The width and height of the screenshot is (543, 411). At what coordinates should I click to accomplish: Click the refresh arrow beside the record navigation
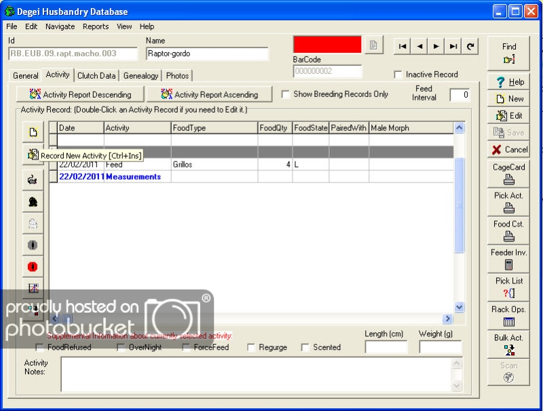tap(470, 46)
